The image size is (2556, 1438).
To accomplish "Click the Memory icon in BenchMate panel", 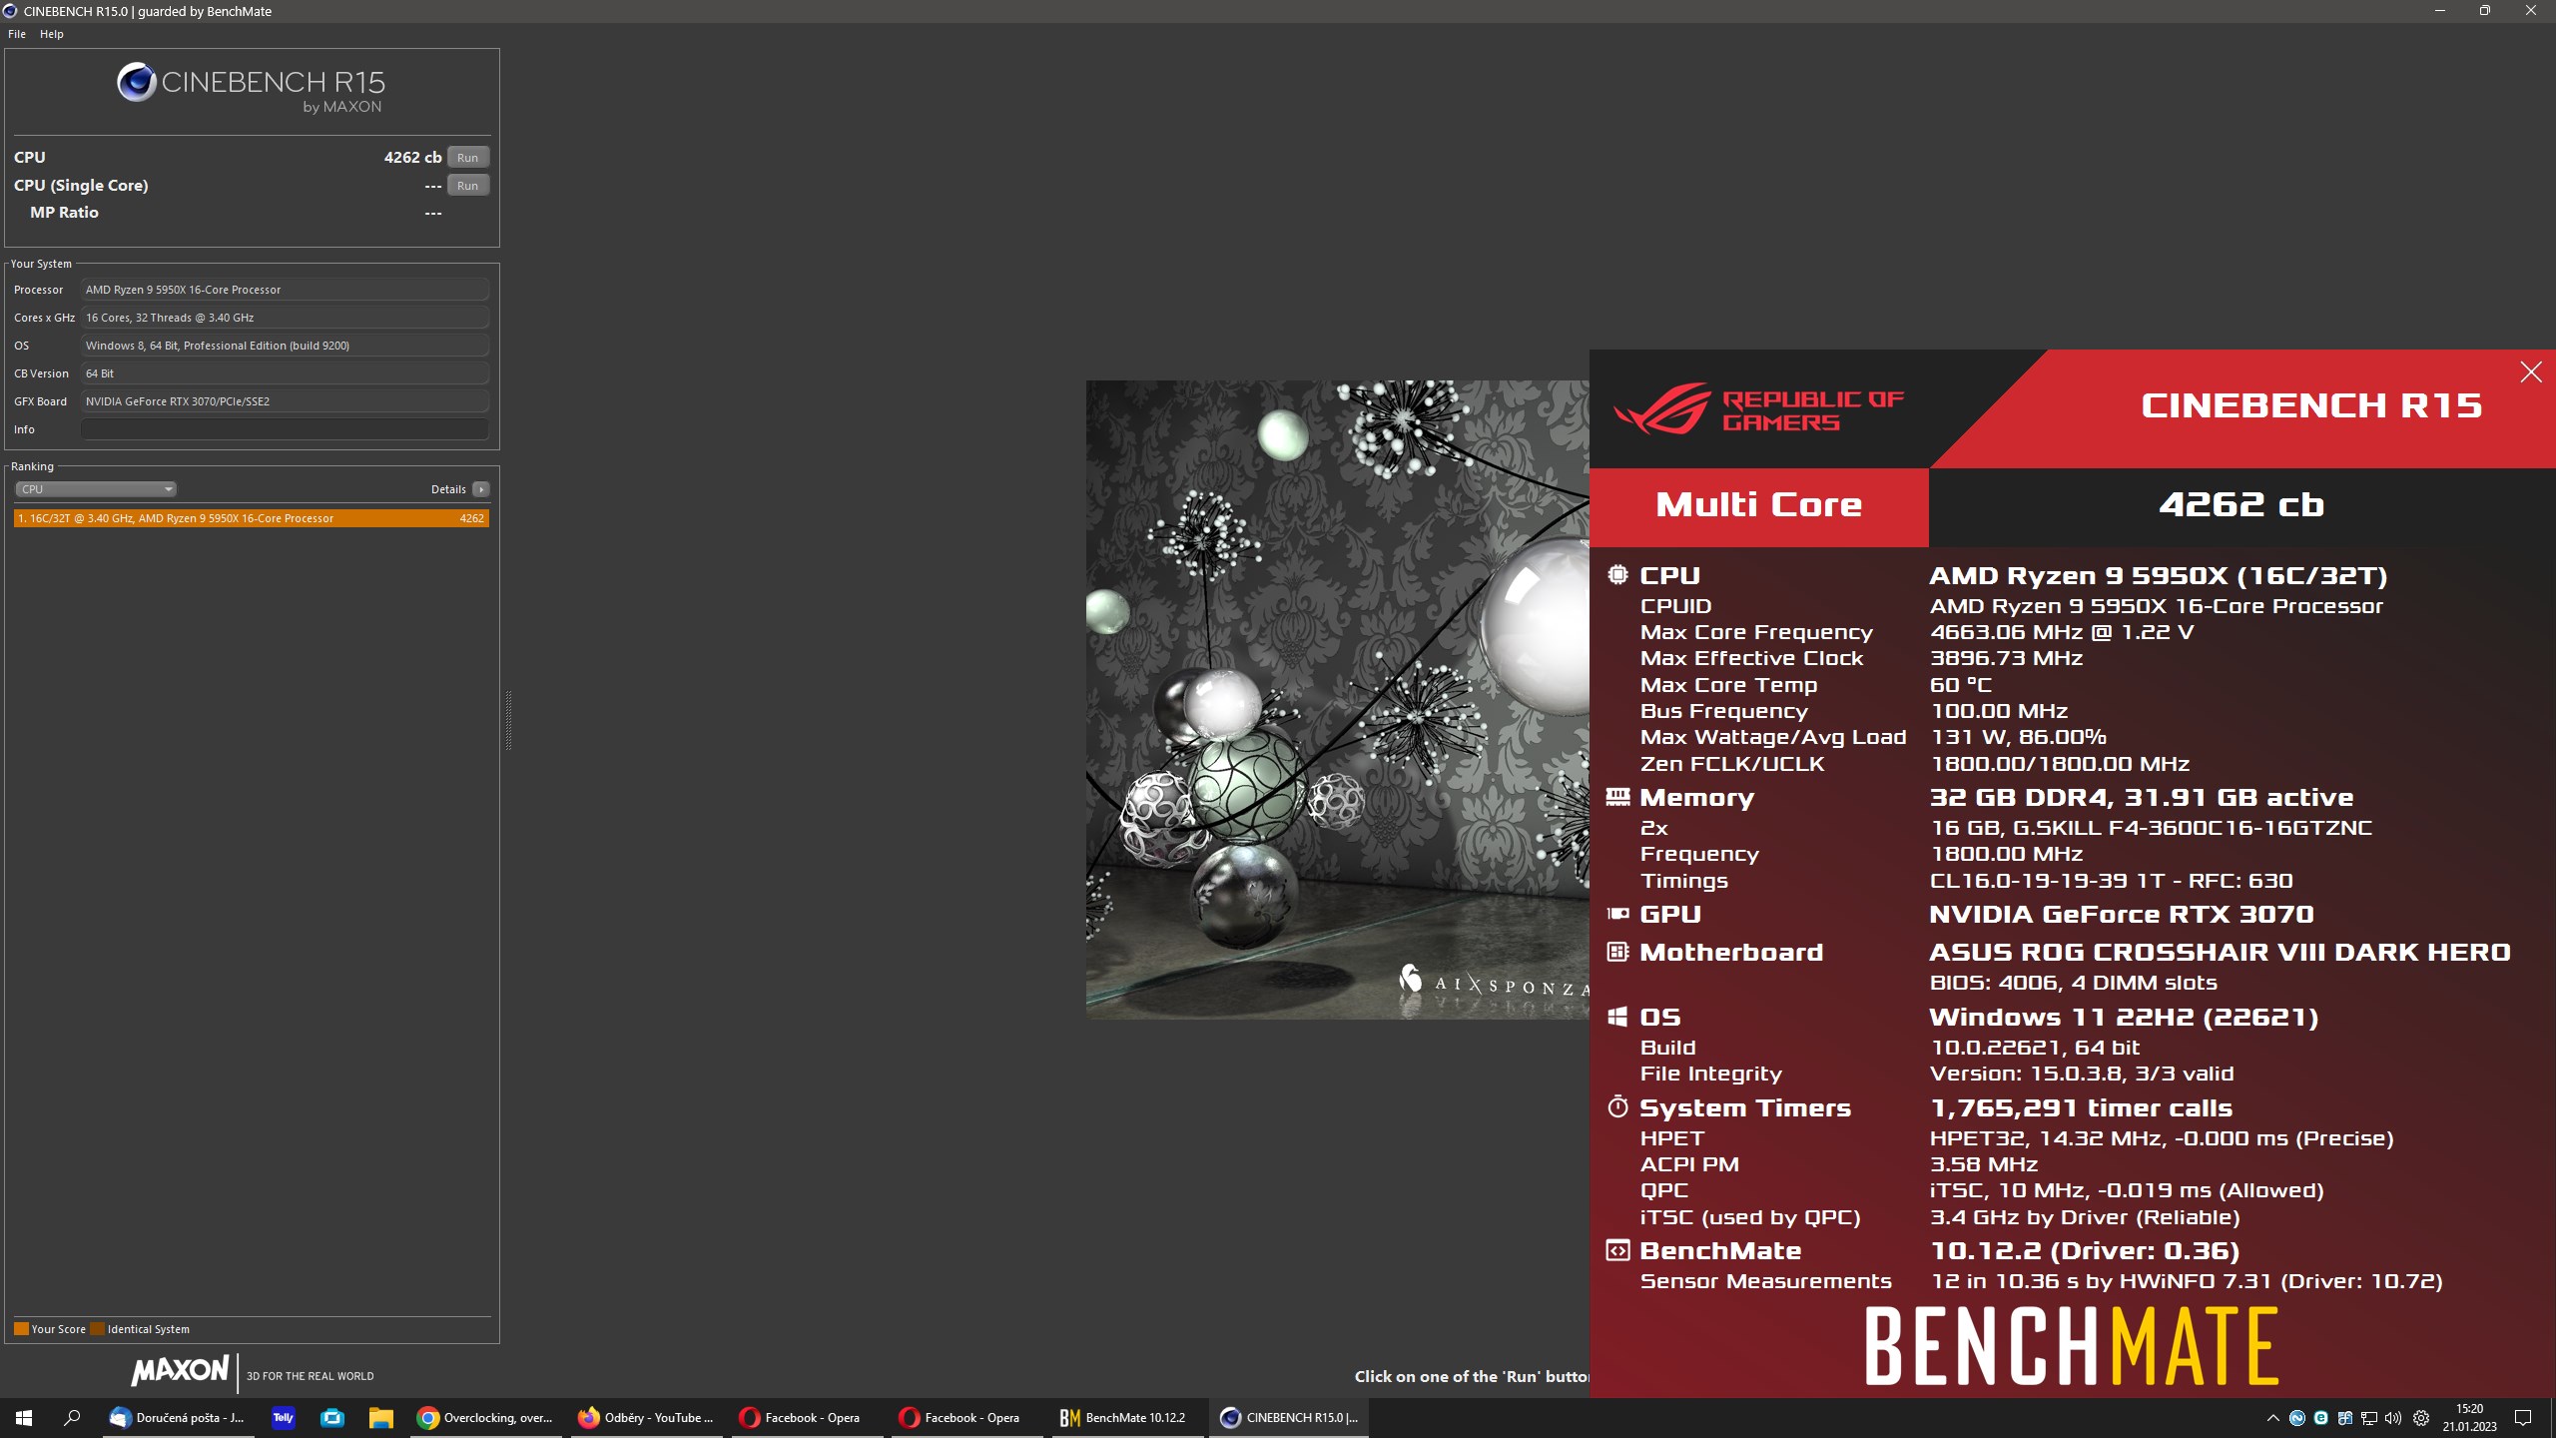I will (x=1617, y=796).
